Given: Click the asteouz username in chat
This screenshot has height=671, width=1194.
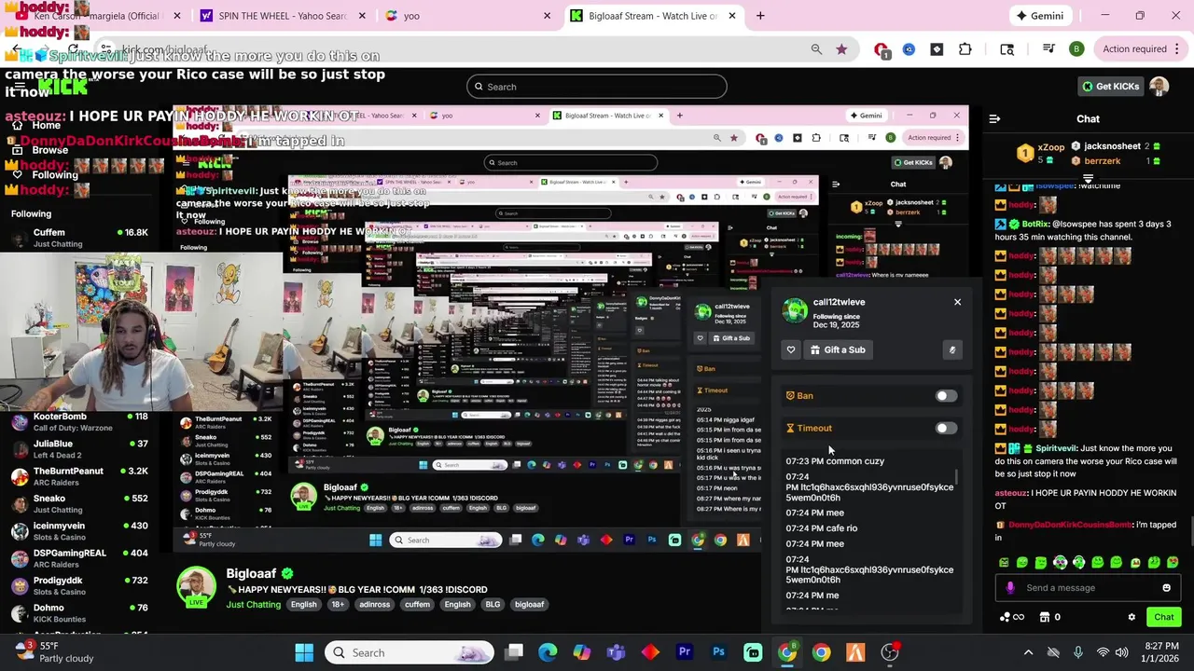Looking at the screenshot, I should click(x=1011, y=493).
